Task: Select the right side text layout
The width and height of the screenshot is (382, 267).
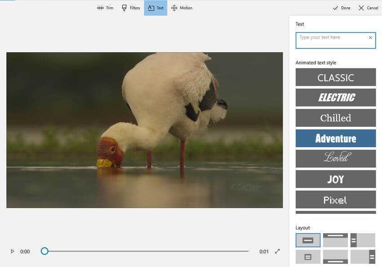Action: [363, 257]
